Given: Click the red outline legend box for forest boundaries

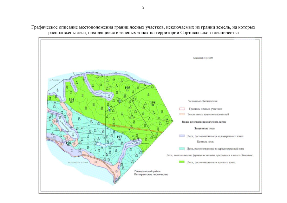Looking at the screenshot, I should pos(181,109).
